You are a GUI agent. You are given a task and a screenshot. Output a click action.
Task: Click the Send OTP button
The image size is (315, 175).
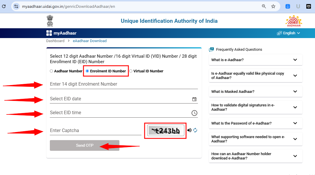pyautogui.click(x=85, y=145)
